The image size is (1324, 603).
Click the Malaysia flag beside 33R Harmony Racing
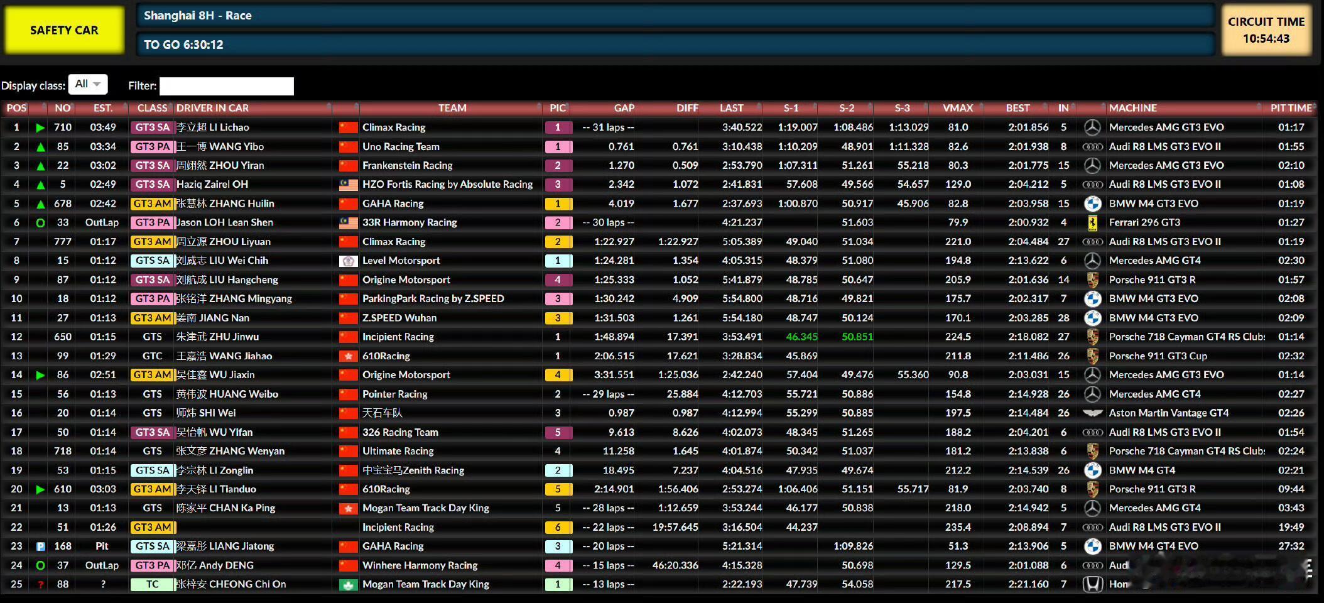tap(348, 223)
